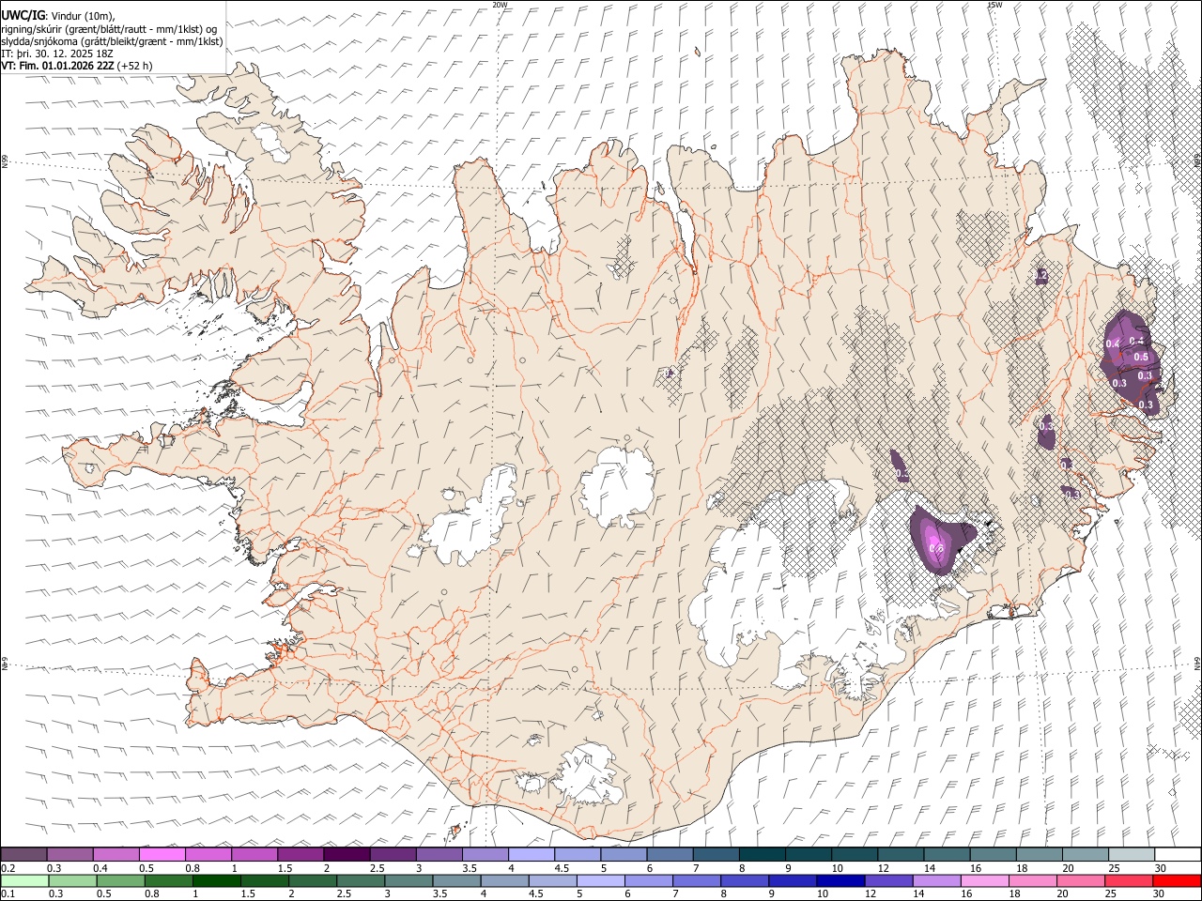Image resolution: width=1202 pixels, height=901 pixels.
Task: Click the '30' label under the lower scale
Action: (x=1159, y=894)
